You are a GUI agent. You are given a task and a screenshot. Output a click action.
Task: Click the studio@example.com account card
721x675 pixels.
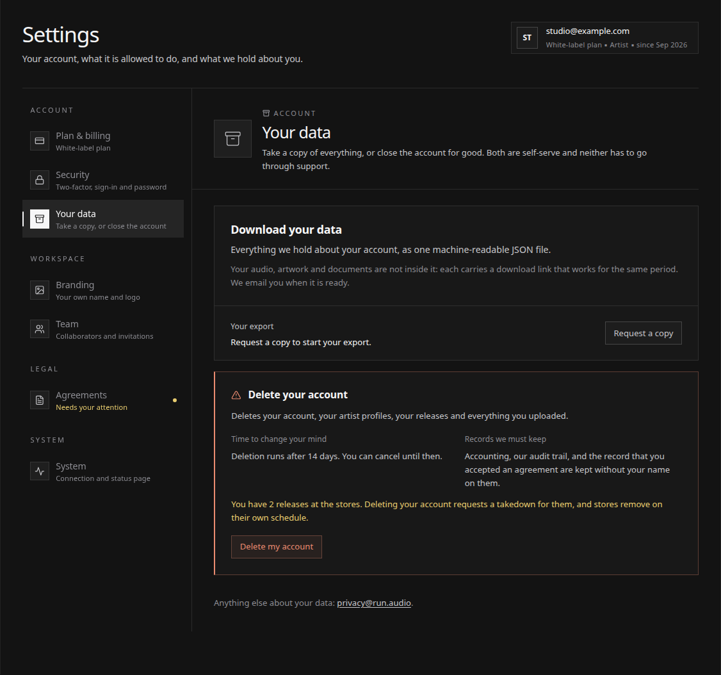click(x=604, y=38)
